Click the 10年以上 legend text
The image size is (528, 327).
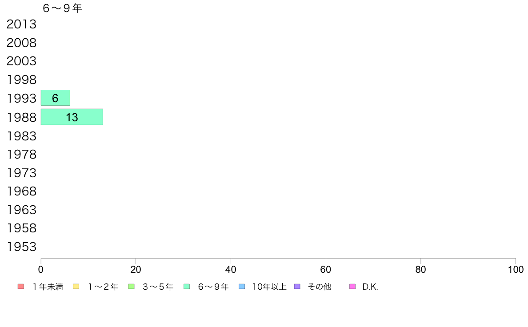coord(269,287)
